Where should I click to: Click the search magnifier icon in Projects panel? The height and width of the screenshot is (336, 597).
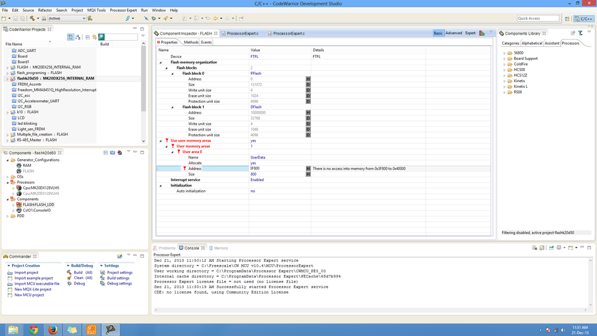pyautogui.click(x=101, y=37)
